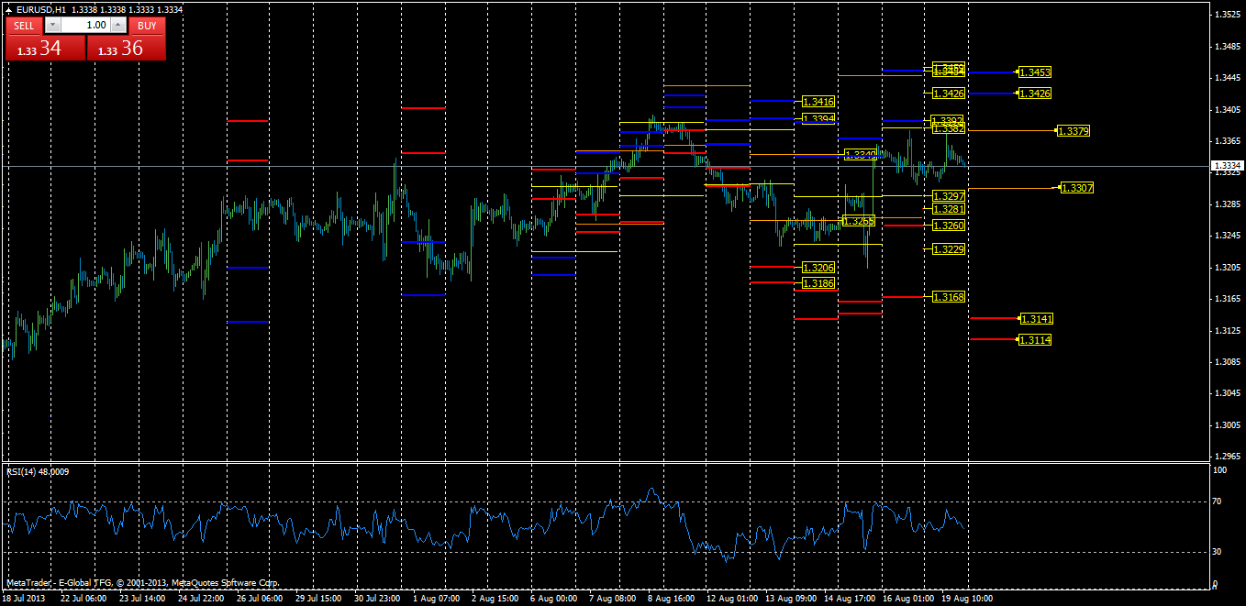Viewport: 1246px width, 606px height.
Task: Select the 1.3394 level price label
Action: pos(818,118)
